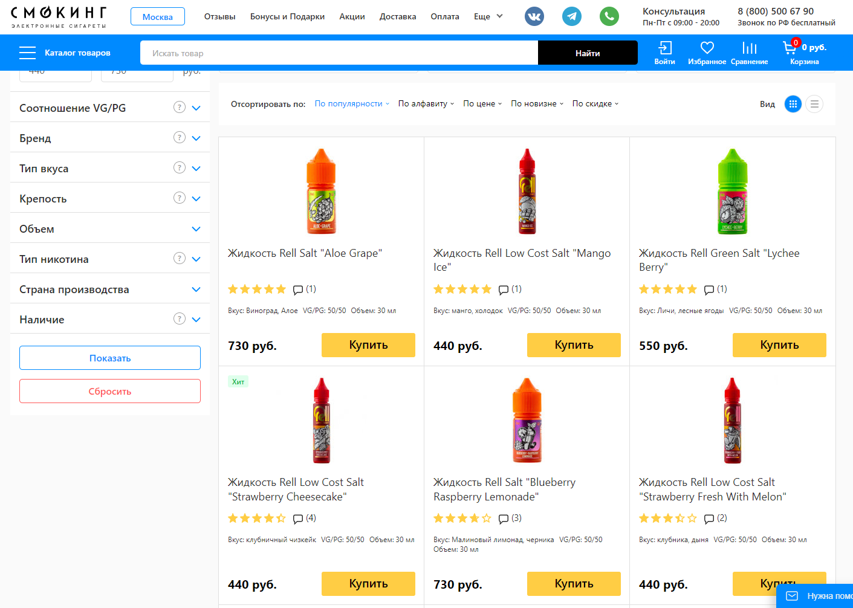Image resolution: width=853 pixels, height=608 pixels.
Task: Open reviews icon for Strawberry Fresh With Melon
Action: click(709, 519)
